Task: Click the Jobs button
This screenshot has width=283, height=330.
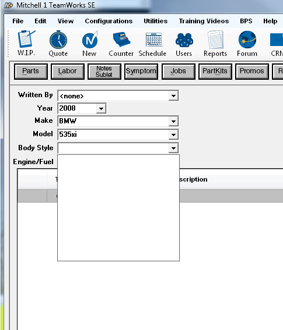Action: (x=179, y=72)
